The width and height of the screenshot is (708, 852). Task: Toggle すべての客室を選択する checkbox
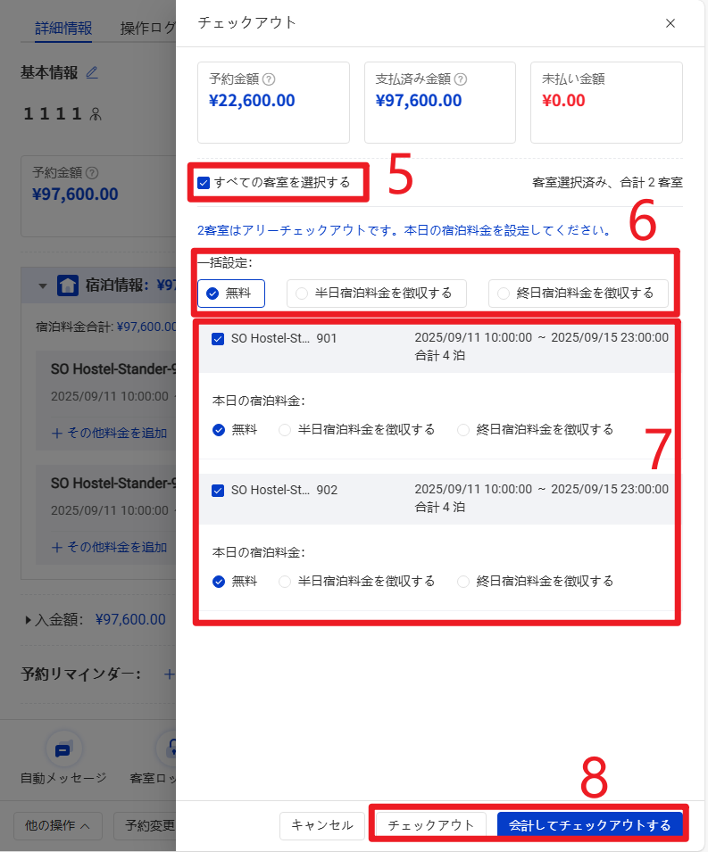pos(204,183)
